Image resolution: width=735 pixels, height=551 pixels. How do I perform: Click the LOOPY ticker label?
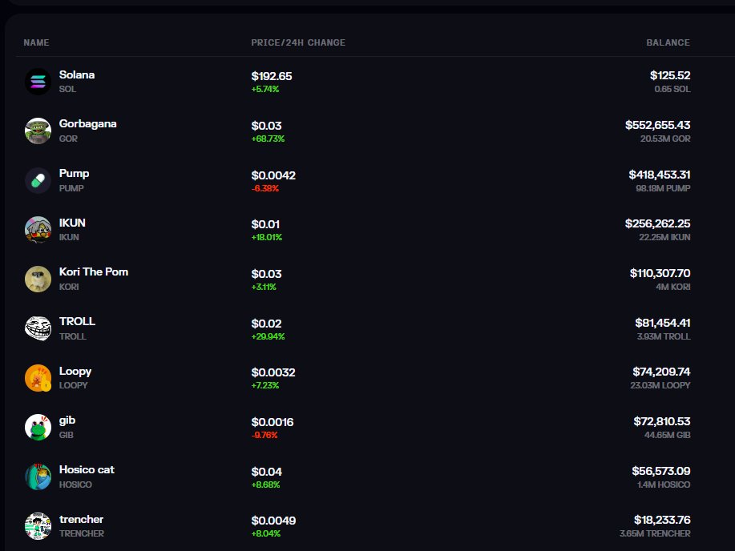coord(73,385)
